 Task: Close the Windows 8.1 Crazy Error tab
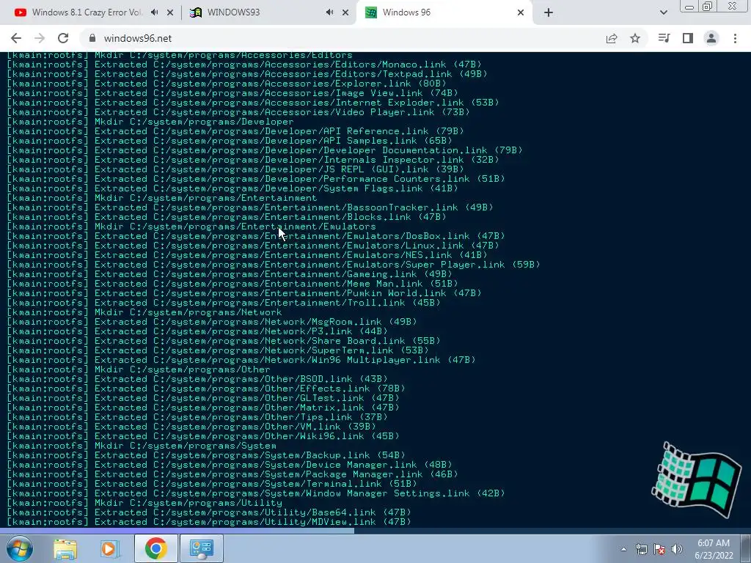[170, 12]
